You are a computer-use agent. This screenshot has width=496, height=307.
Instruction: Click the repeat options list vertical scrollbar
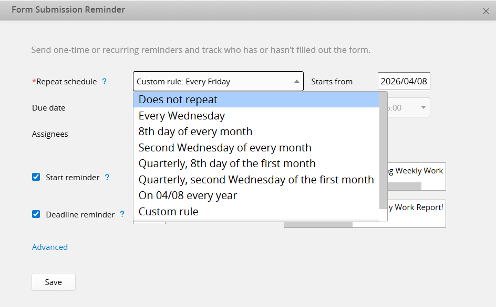(x=383, y=152)
